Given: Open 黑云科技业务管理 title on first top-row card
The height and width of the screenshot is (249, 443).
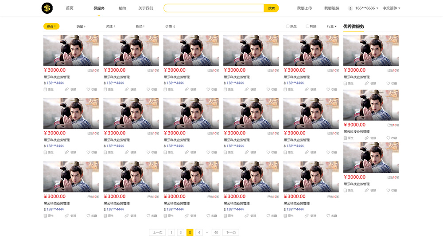Looking at the screenshot, I should point(57,77).
